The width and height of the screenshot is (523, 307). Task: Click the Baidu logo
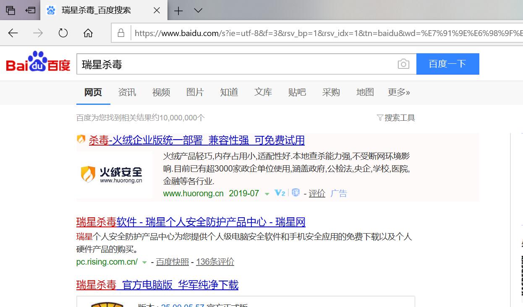38,62
